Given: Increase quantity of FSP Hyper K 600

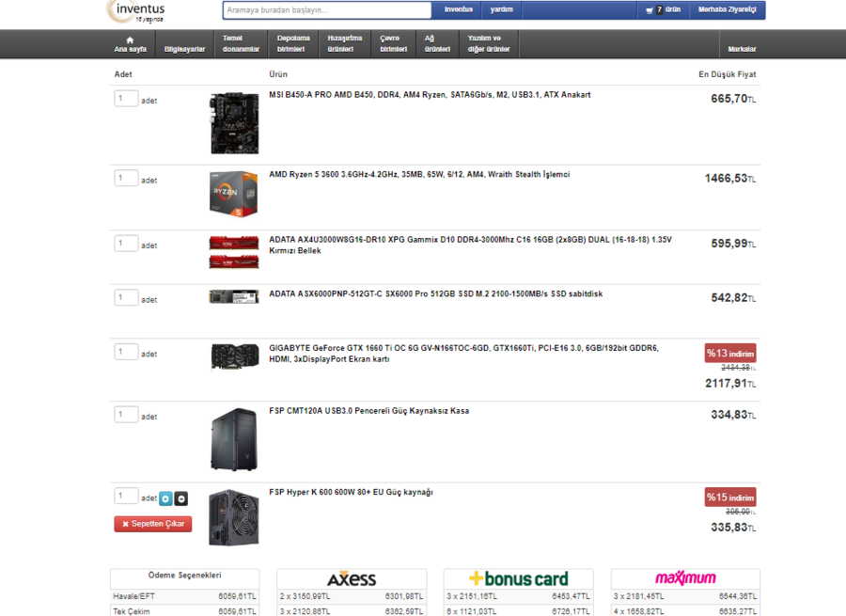Looking at the screenshot, I should coord(165,498).
